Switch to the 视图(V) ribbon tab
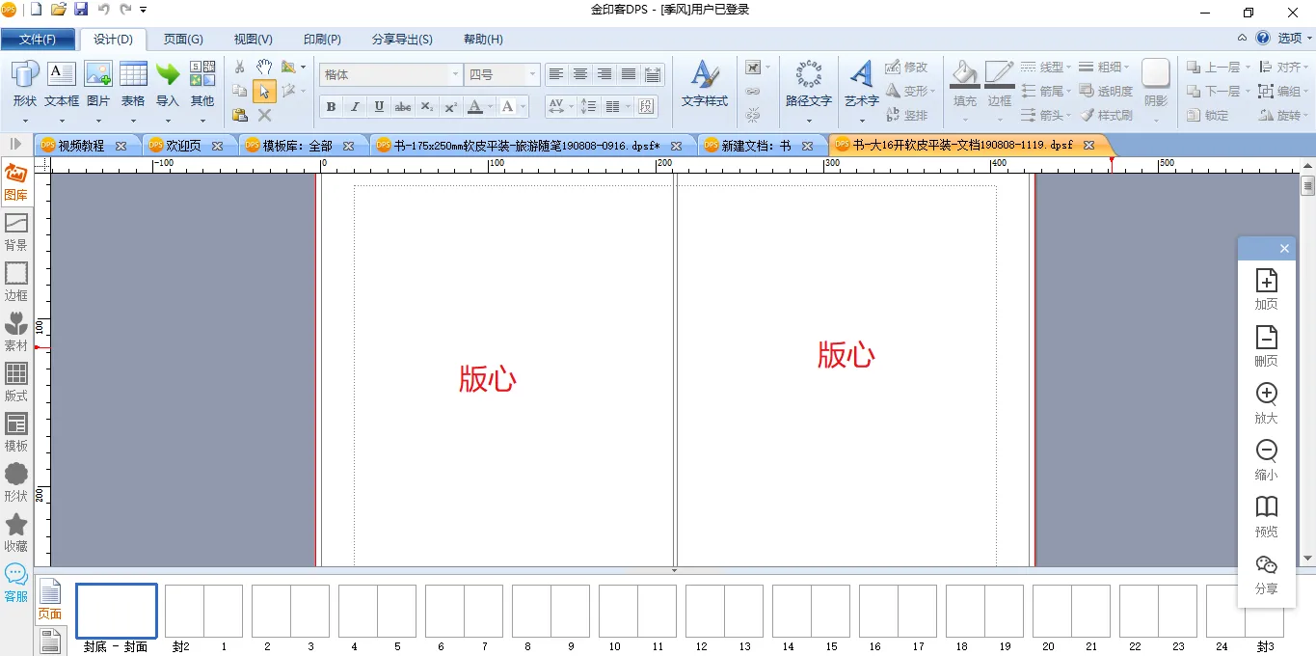Viewport: 1316px width, 656px height. 254,40
